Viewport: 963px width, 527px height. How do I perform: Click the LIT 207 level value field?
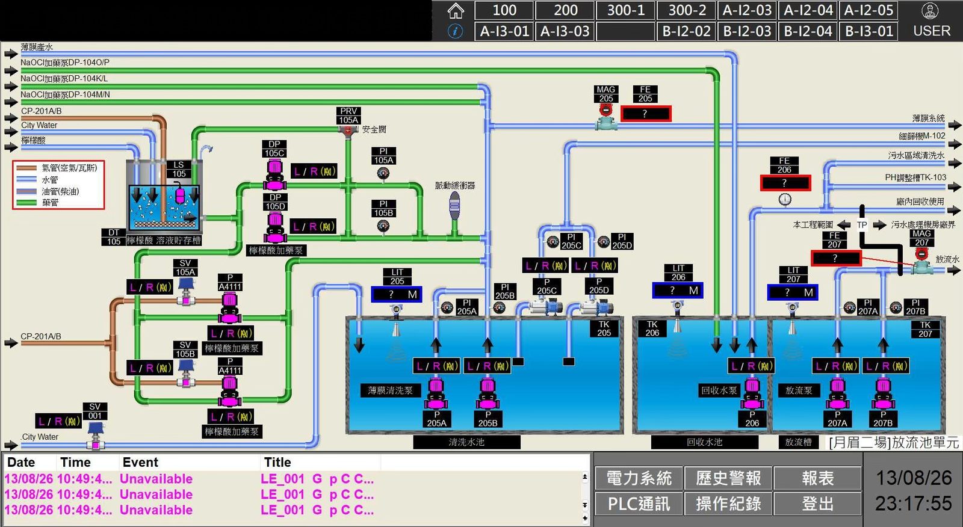click(792, 292)
